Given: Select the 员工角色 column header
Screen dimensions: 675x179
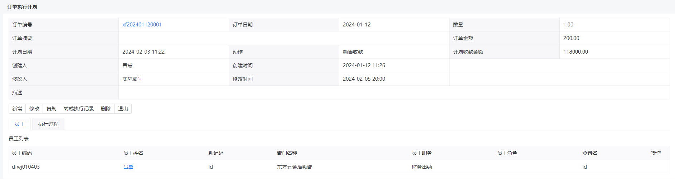Looking at the screenshot, I should point(507,153).
